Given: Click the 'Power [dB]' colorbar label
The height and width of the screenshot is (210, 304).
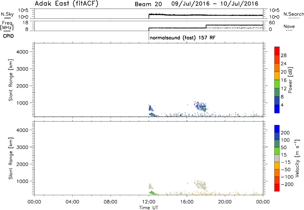Looking at the screenshot, I should point(290,80).
